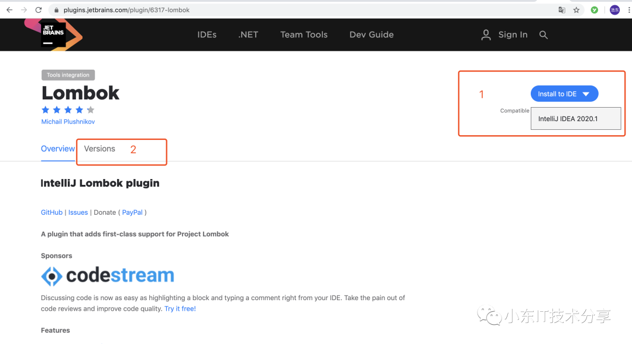This screenshot has height=344, width=632.
Task: Click the browser forward arrow
Action: pyautogui.click(x=24, y=10)
